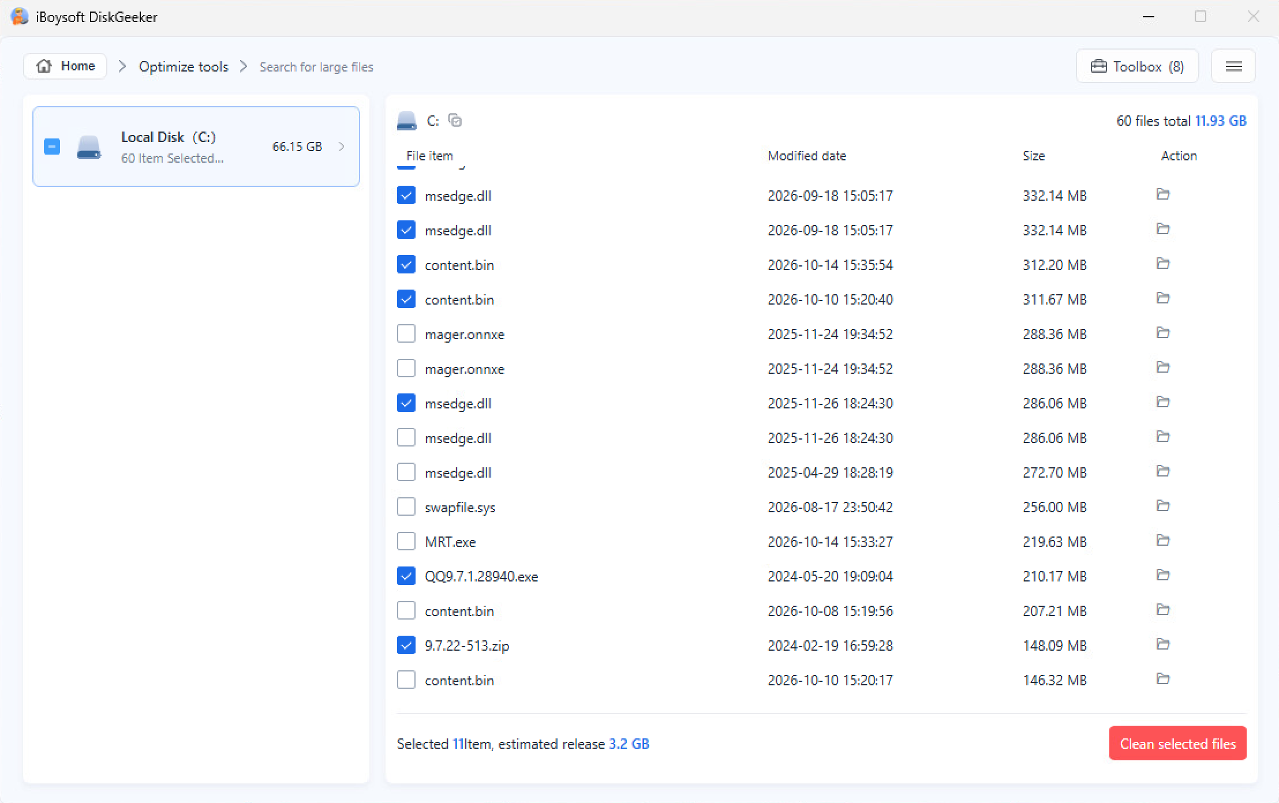Toggle the Local Disk (C:) selection checkbox
The height and width of the screenshot is (803, 1279).
(x=52, y=147)
